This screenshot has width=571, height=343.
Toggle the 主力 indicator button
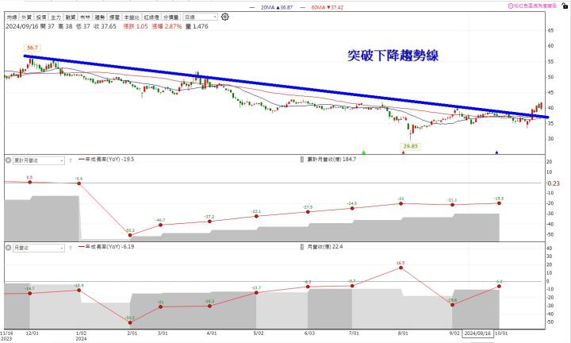(56, 17)
